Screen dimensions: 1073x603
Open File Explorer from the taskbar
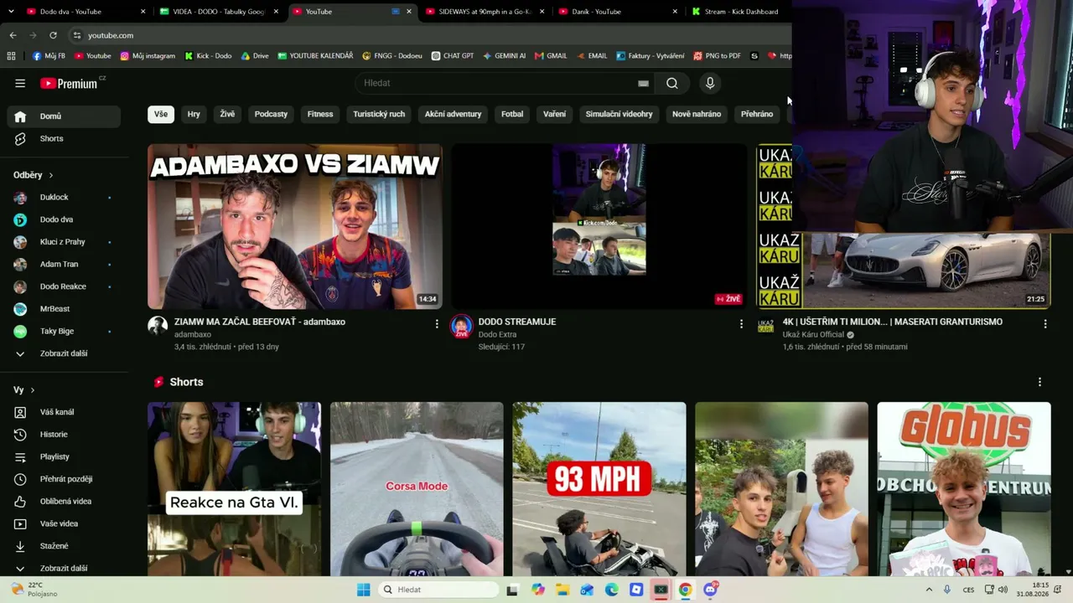(562, 590)
